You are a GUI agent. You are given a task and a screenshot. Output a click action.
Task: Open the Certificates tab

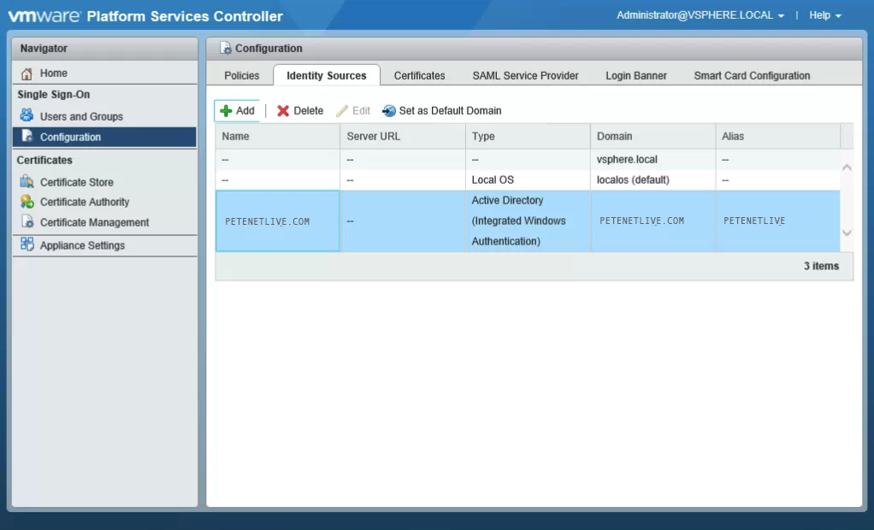click(419, 76)
